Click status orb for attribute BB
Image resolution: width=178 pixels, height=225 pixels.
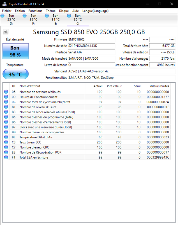6,132
